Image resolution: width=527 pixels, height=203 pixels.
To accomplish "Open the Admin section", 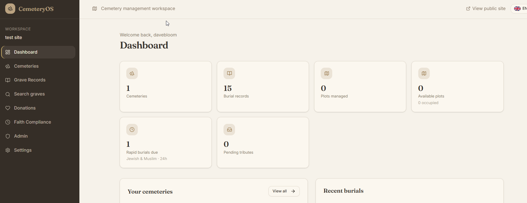I will (x=39, y=136).
